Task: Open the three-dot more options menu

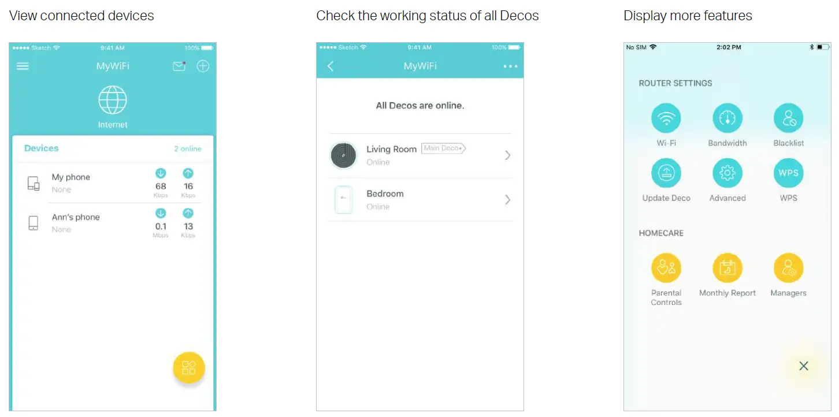Action: [510, 66]
